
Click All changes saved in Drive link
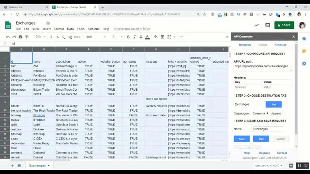click(132, 29)
